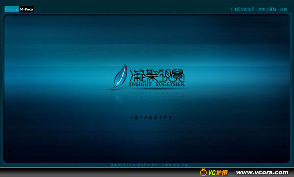Click the 凝聚視覺 calligraphy logo title
Image resolution: width=294 pixels, height=177 pixels.
tap(157, 75)
